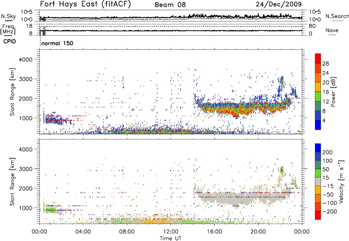
Task: Click the "Beam 08" header label
Action: [x=170, y=5]
